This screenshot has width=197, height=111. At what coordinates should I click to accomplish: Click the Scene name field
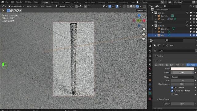pos(151,2)
